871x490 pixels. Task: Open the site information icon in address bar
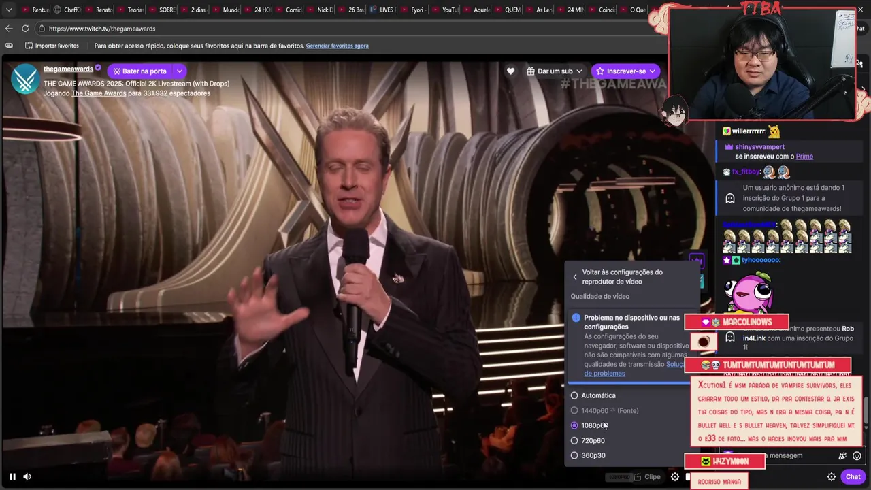[x=42, y=29]
